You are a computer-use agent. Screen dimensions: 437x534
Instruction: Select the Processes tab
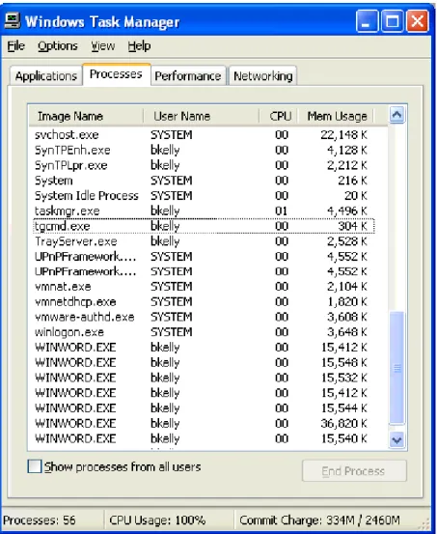pyautogui.click(x=116, y=74)
